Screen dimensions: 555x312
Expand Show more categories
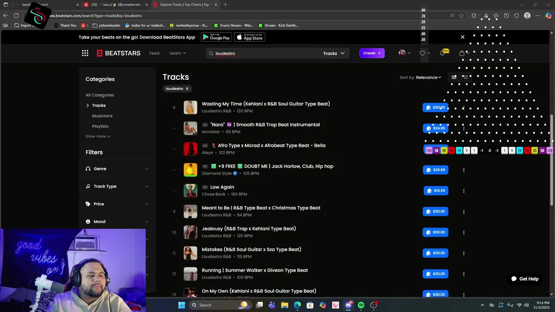pyautogui.click(x=98, y=136)
